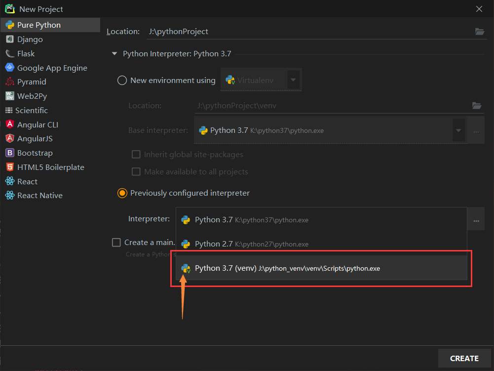
Task: Collapse the Python Interpreter section
Action: pos(114,54)
